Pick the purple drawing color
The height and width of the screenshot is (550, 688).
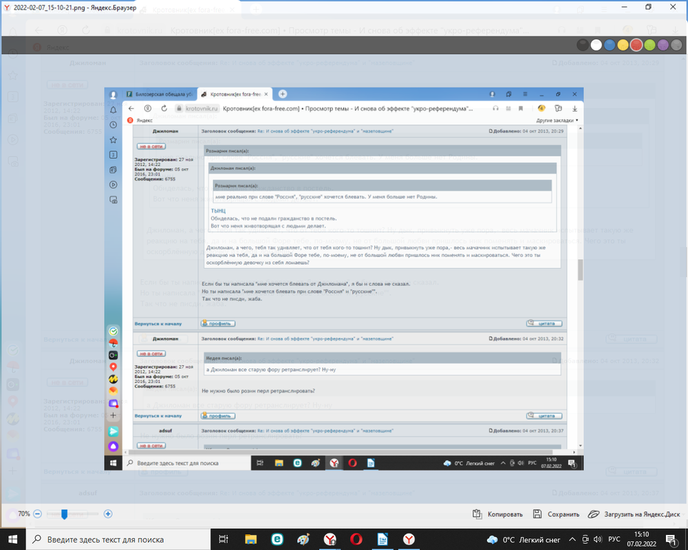click(663, 45)
